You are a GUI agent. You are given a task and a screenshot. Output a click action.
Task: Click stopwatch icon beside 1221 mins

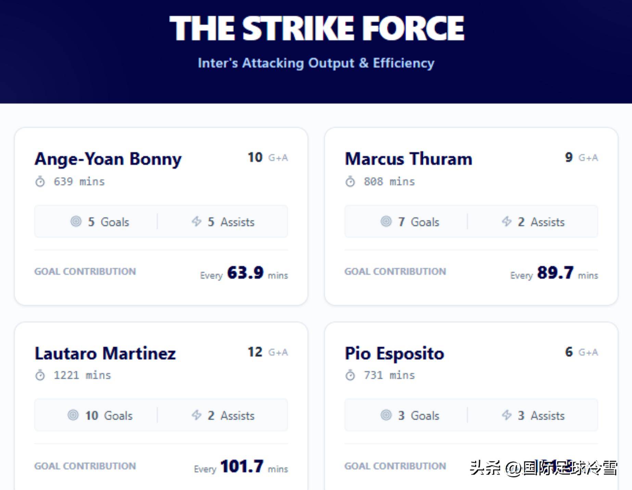(40, 375)
